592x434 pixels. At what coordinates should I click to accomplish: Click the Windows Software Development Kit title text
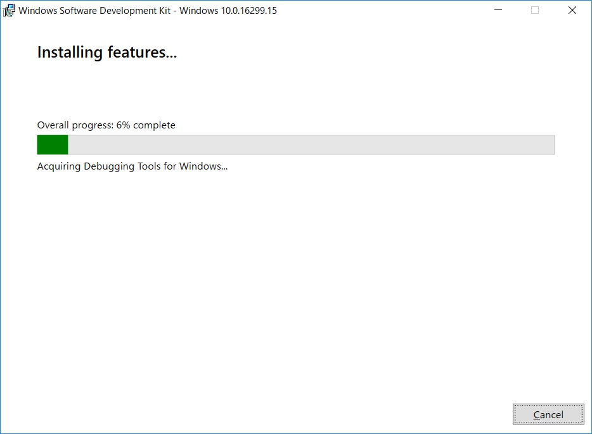(148, 11)
